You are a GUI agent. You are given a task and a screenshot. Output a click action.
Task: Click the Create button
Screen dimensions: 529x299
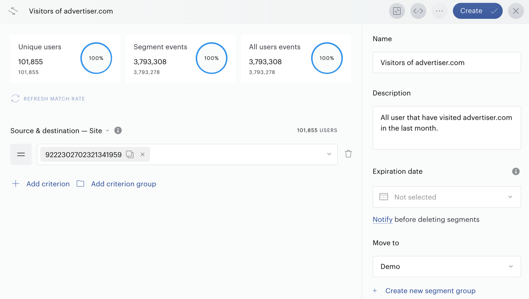477,11
